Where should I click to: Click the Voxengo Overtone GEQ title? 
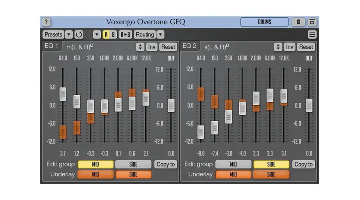point(146,22)
